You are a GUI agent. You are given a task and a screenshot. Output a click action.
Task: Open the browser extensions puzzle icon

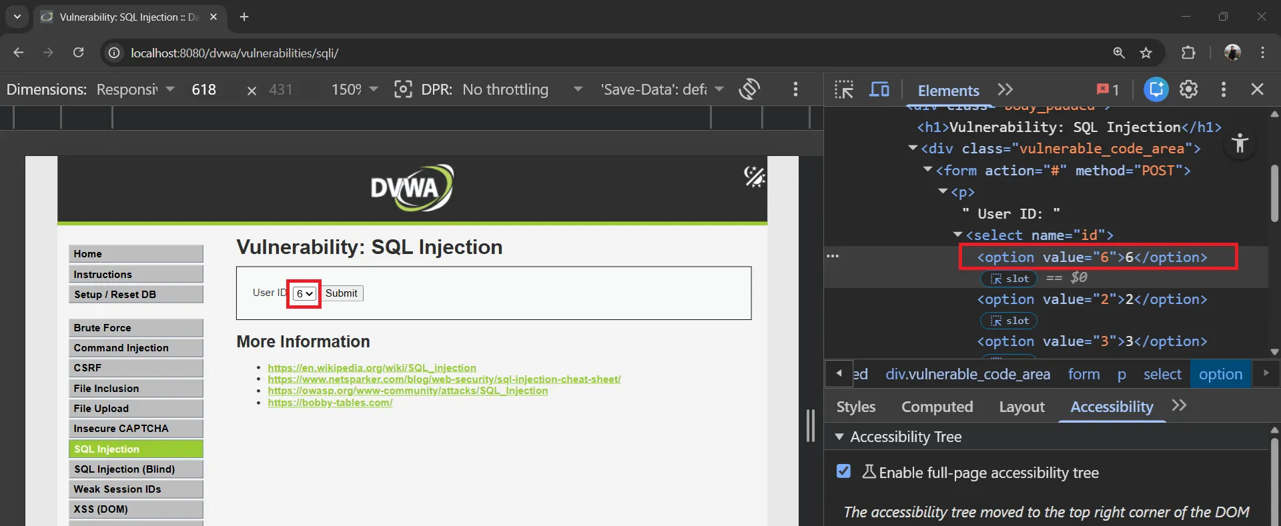(1188, 53)
